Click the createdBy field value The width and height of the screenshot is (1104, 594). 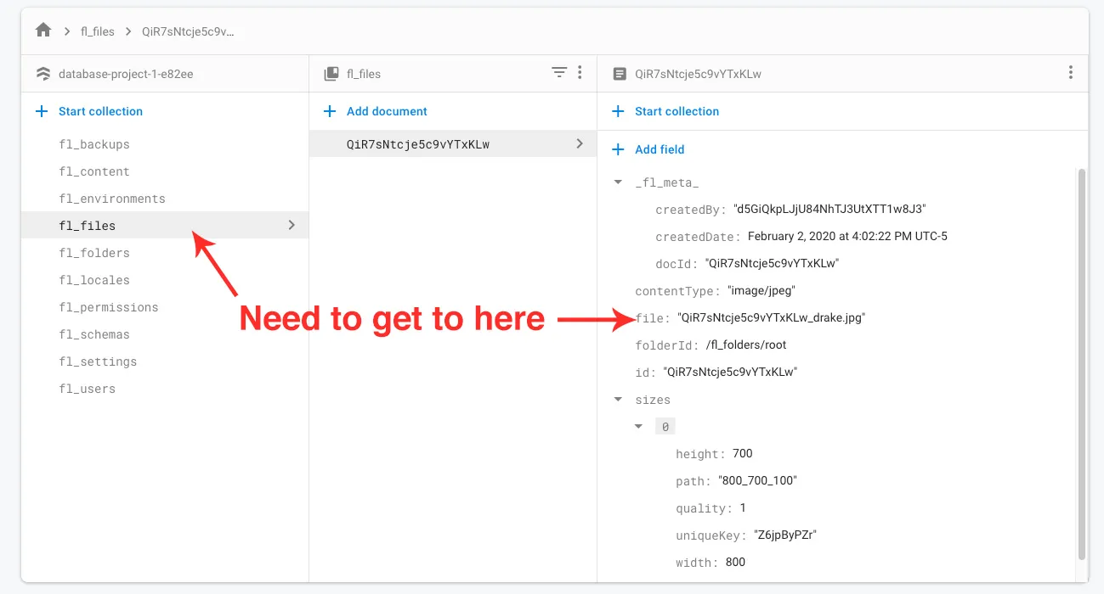829,209
